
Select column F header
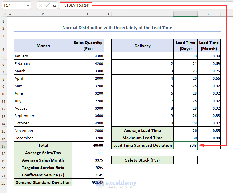click(x=185, y=14)
